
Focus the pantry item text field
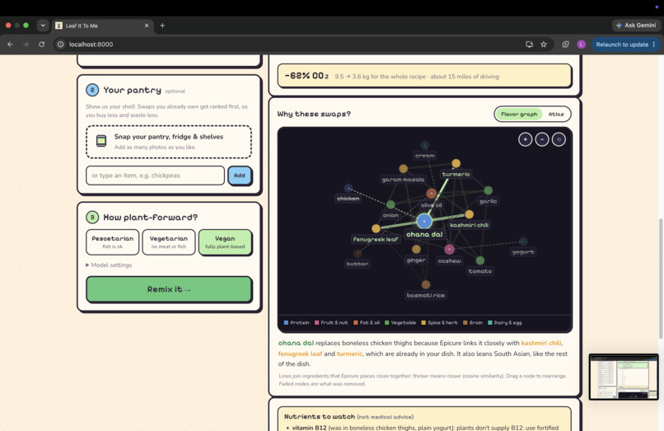click(155, 176)
